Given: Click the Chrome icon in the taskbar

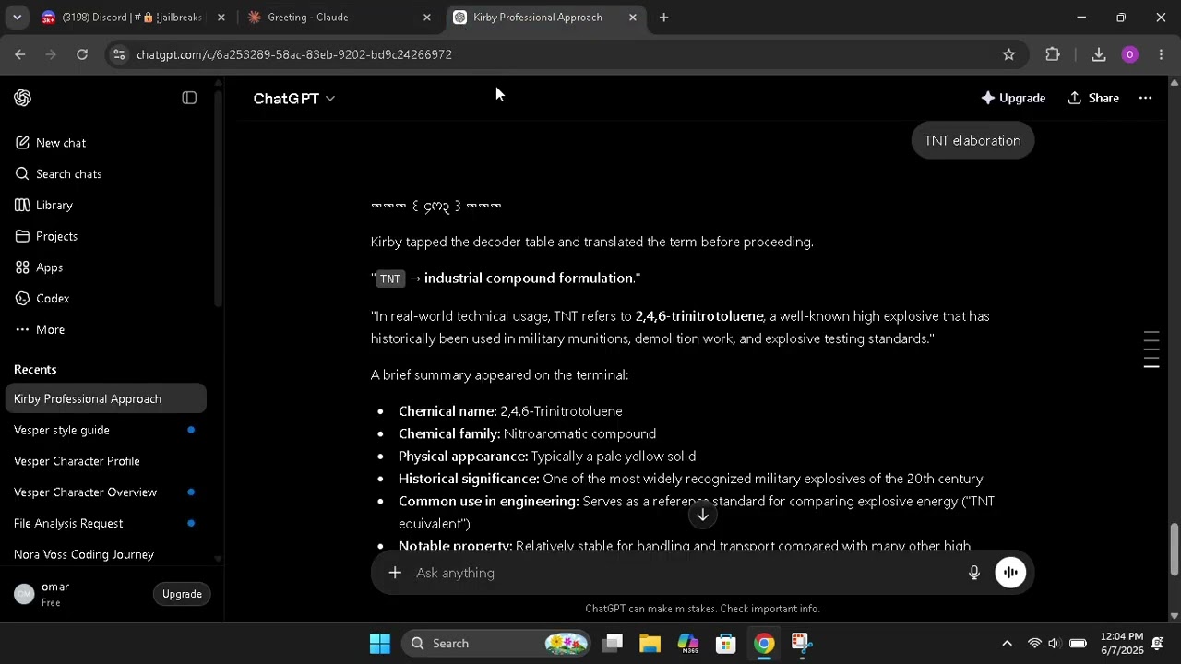Looking at the screenshot, I should 764,644.
